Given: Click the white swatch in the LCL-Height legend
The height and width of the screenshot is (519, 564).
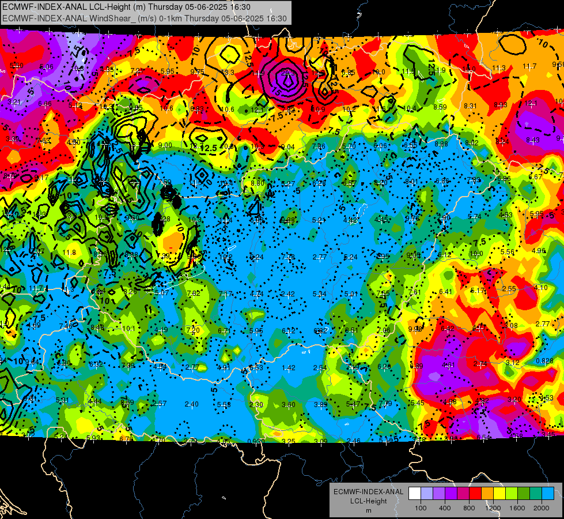Looking at the screenshot, I should pos(415,494).
